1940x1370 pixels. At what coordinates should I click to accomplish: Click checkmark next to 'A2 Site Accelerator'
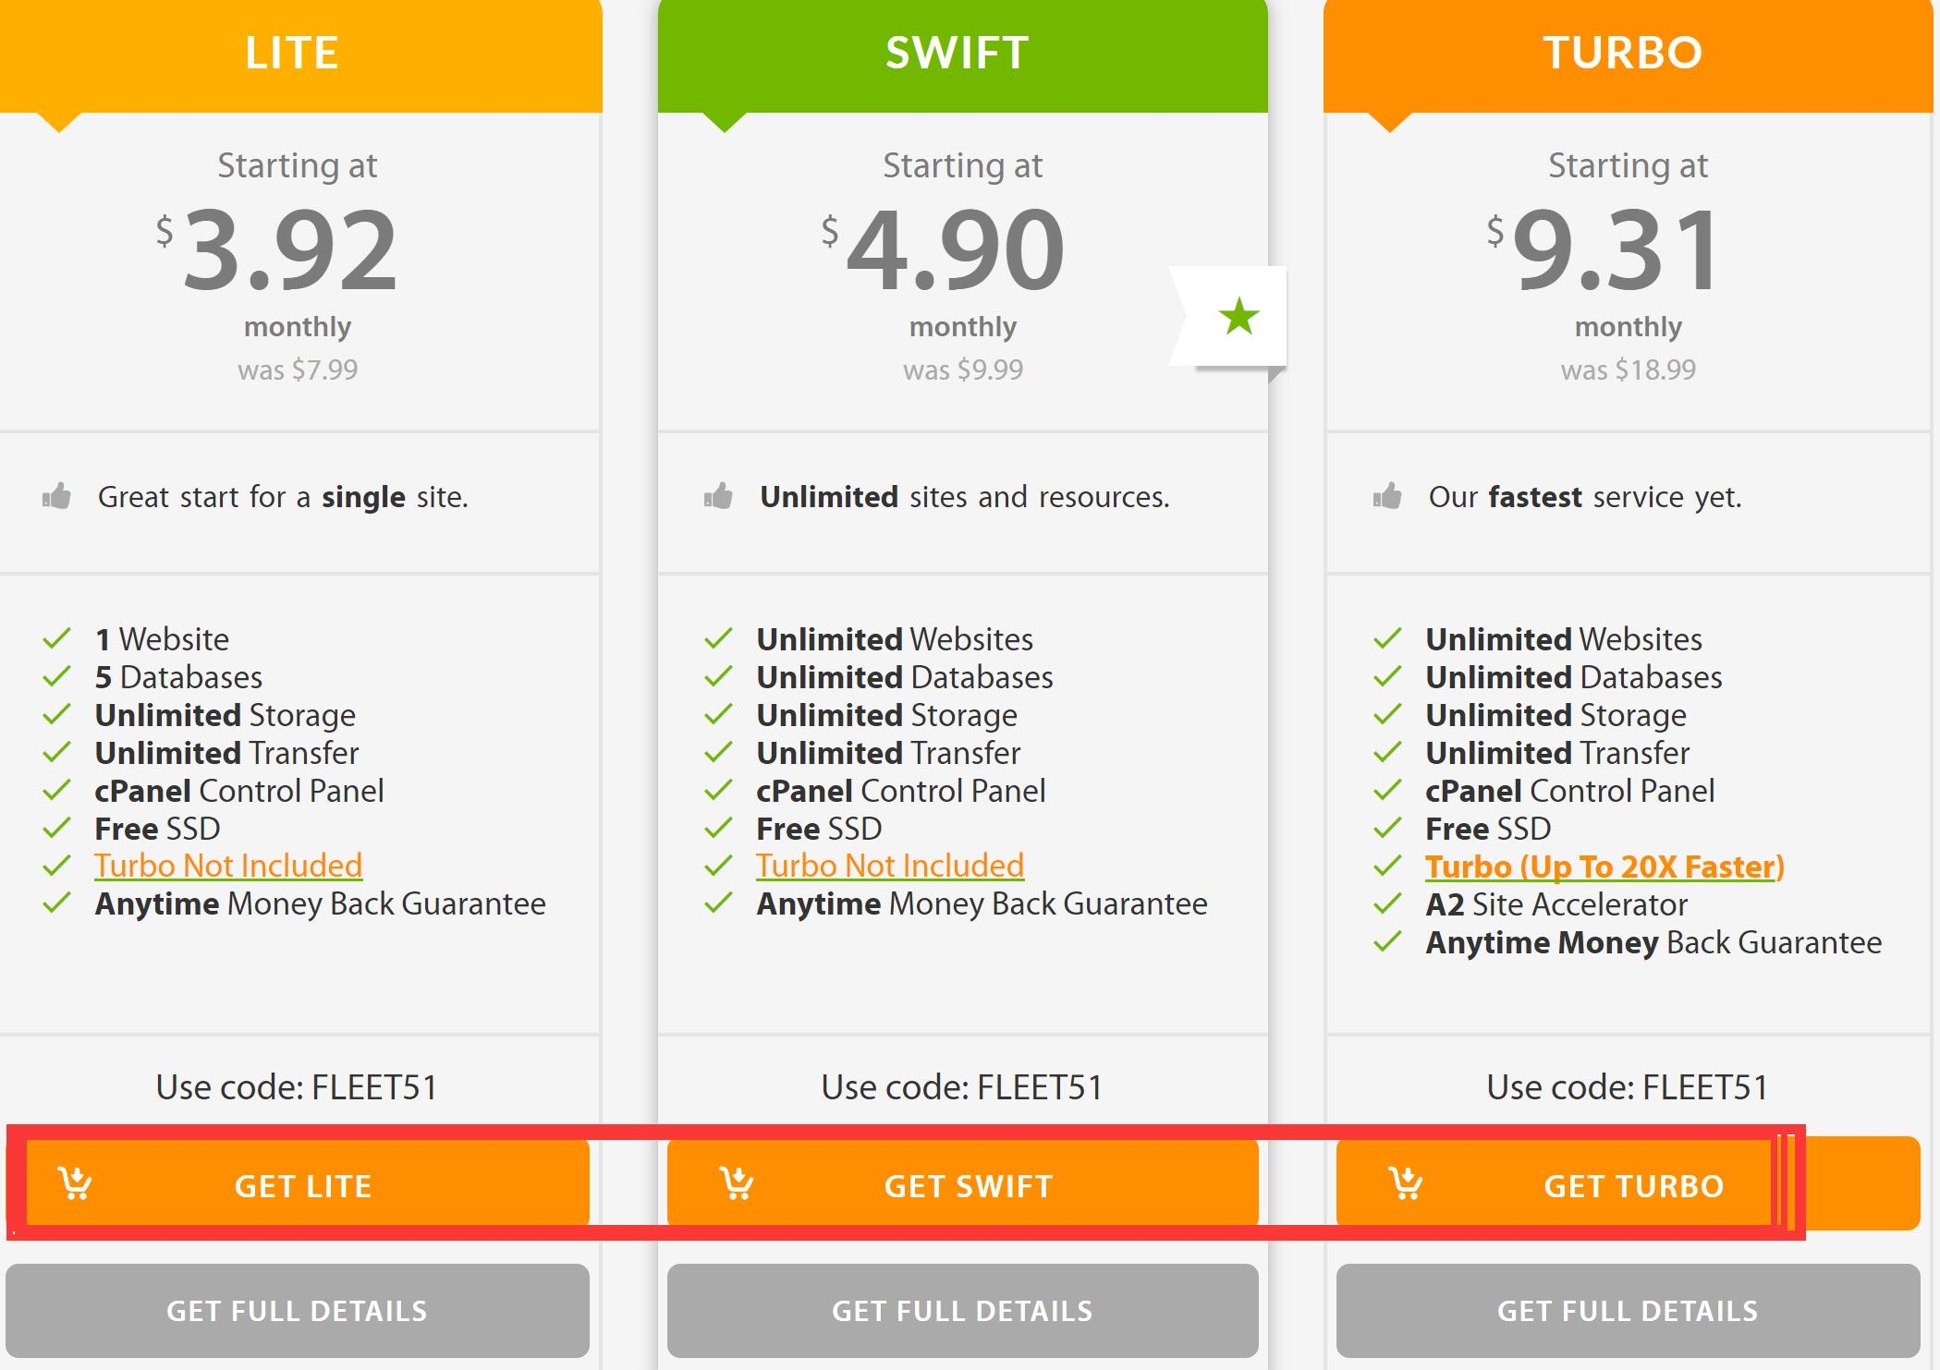pyautogui.click(x=1387, y=903)
